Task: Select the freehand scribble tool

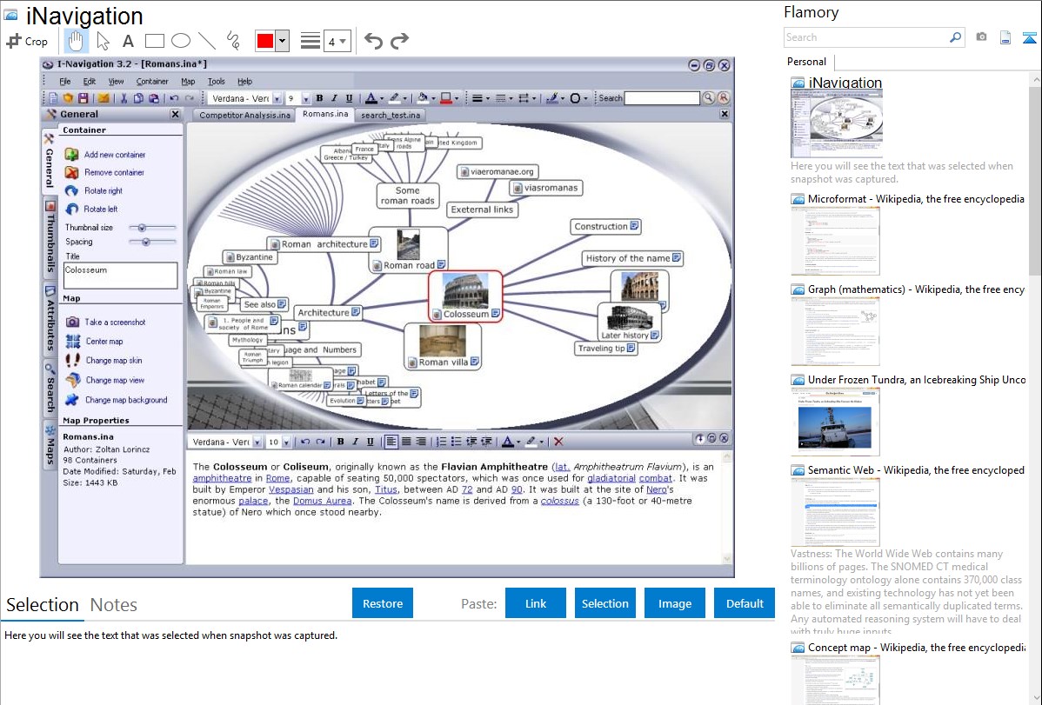Action: pyautogui.click(x=233, y=41)
